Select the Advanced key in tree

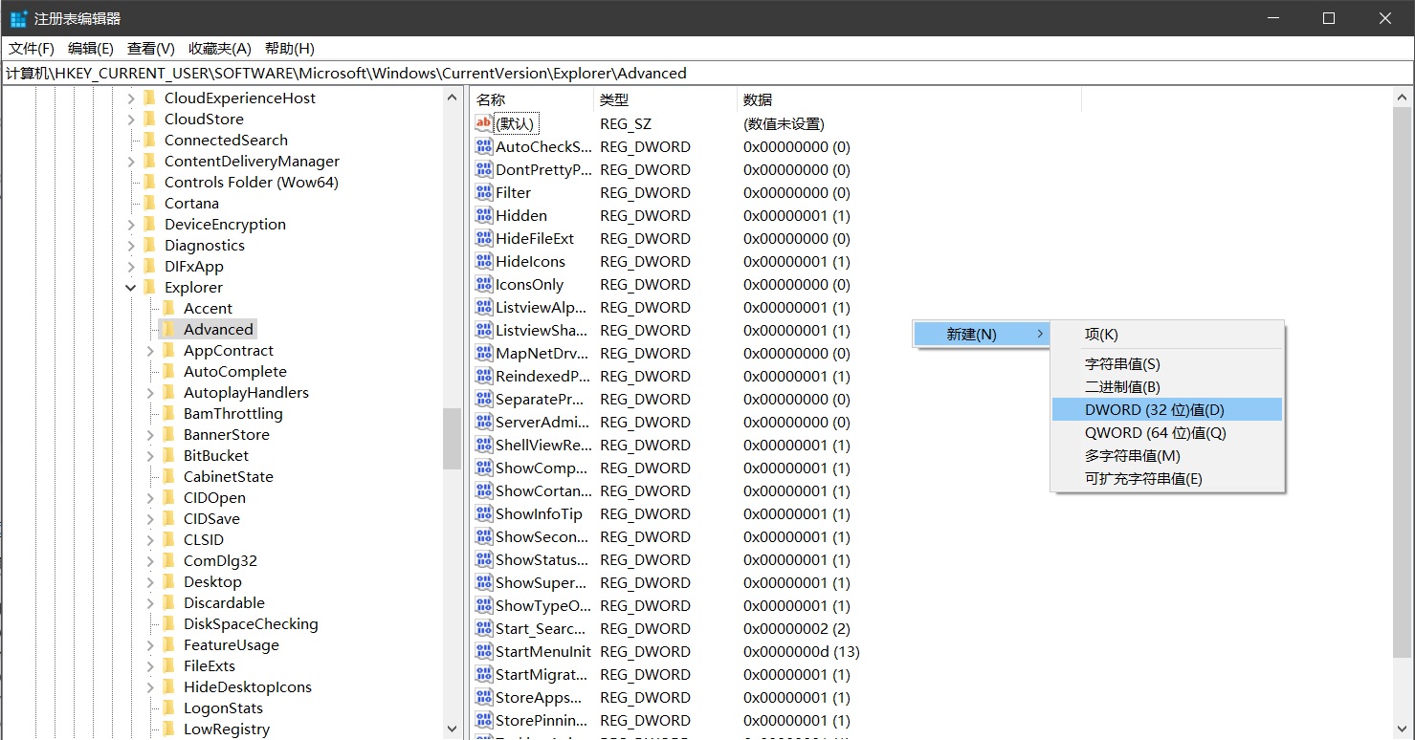pyautogui.click(x=218, y=329)
